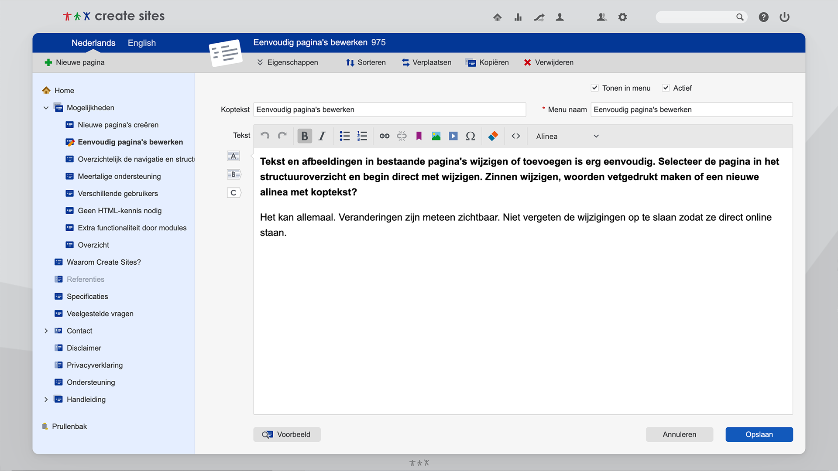Select Verschillende gebruikers page

[x=112, y=193]
